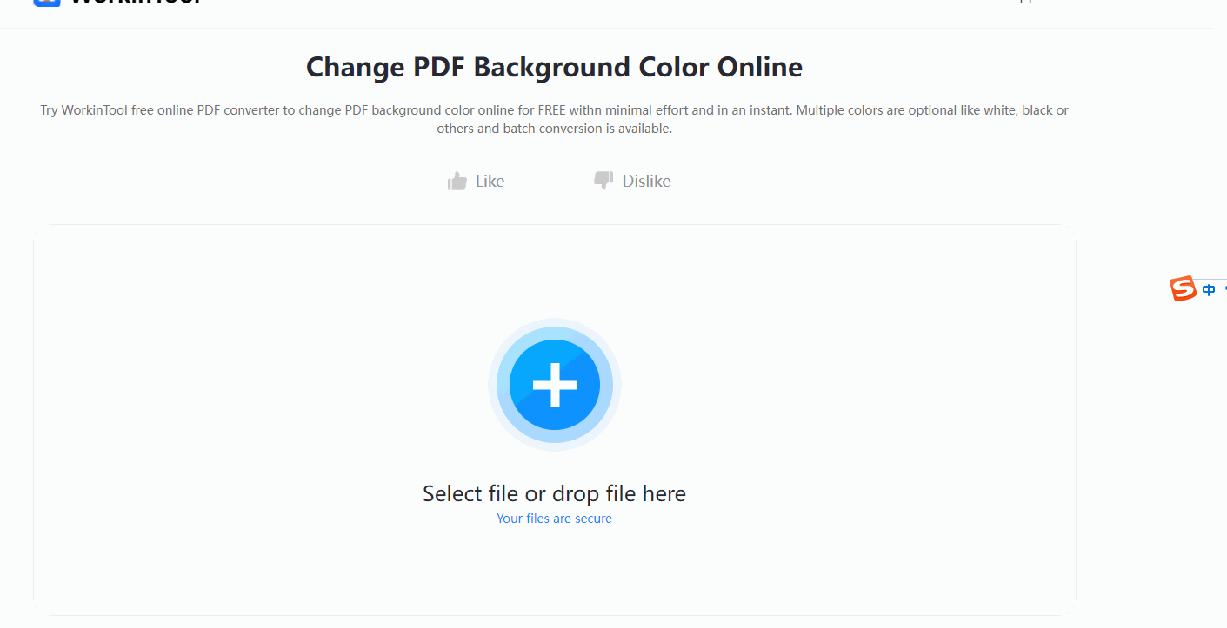Give a thumbs-up Like
The width and height of the screenshot is (1227, 628).
tap(476, 181)
